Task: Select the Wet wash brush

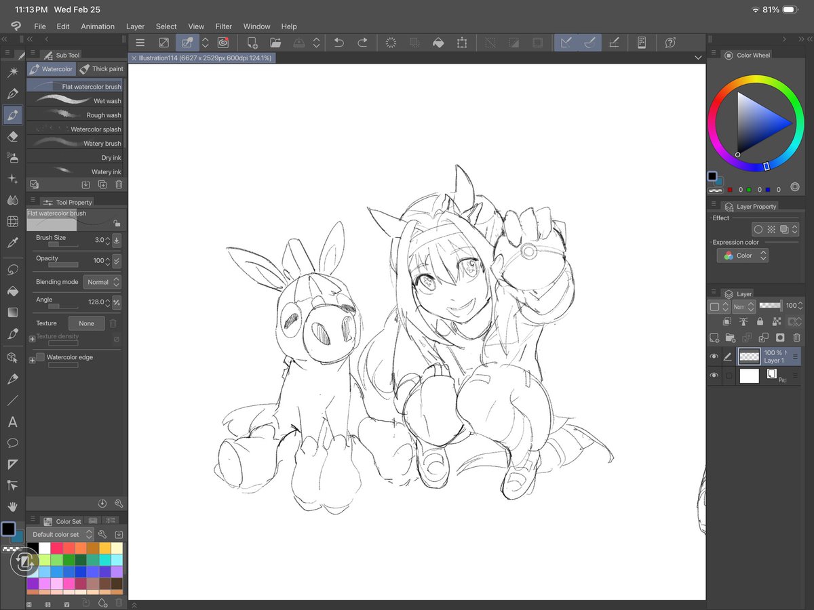Action: point(75,100)
